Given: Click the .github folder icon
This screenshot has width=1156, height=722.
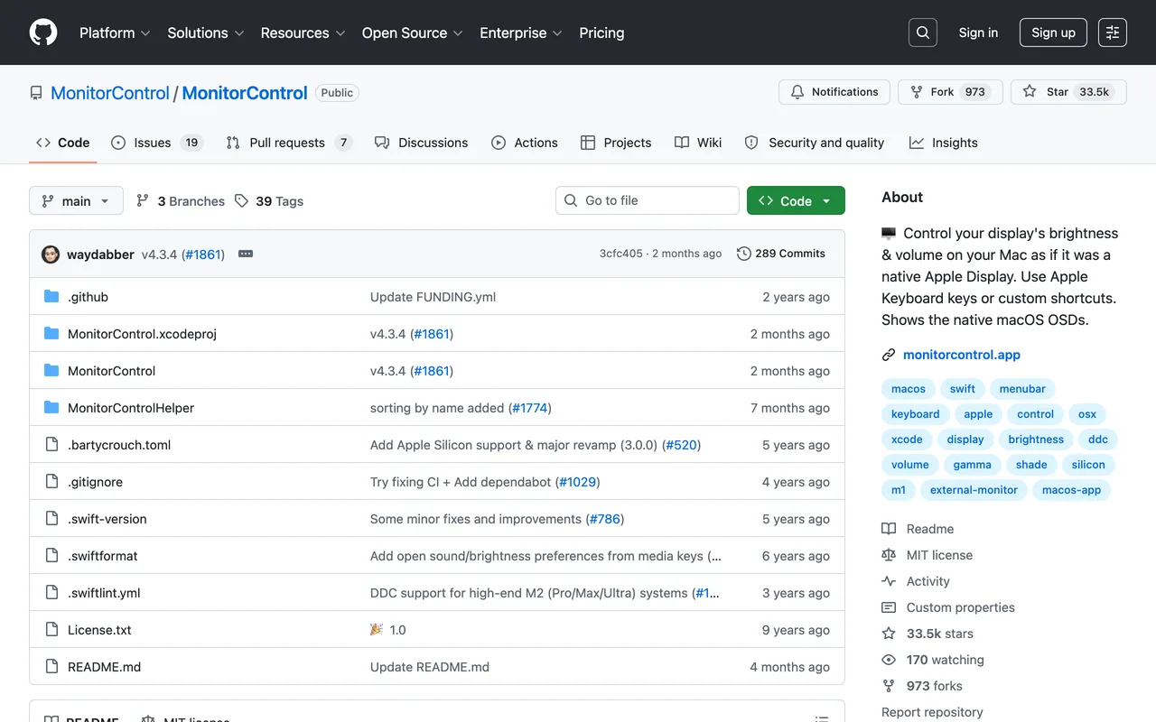Looking at the screenshot, I should tap(51, 297).
